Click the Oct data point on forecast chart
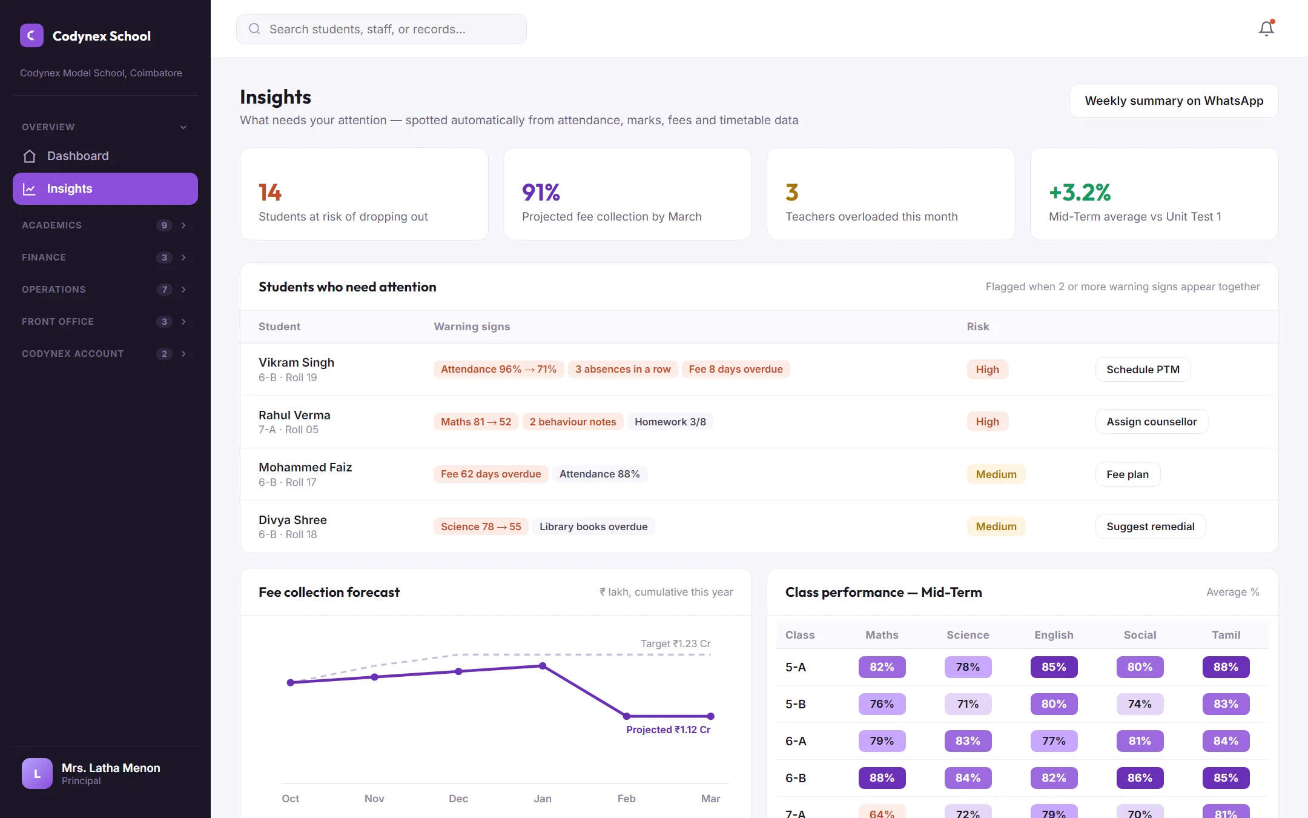 (x=291, y=683)
